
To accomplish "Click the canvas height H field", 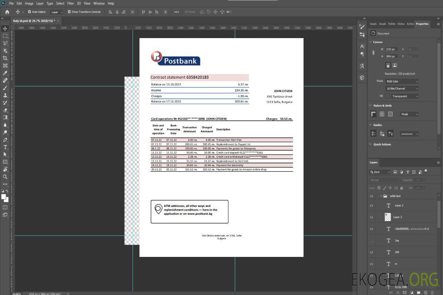I will point(391,57).
